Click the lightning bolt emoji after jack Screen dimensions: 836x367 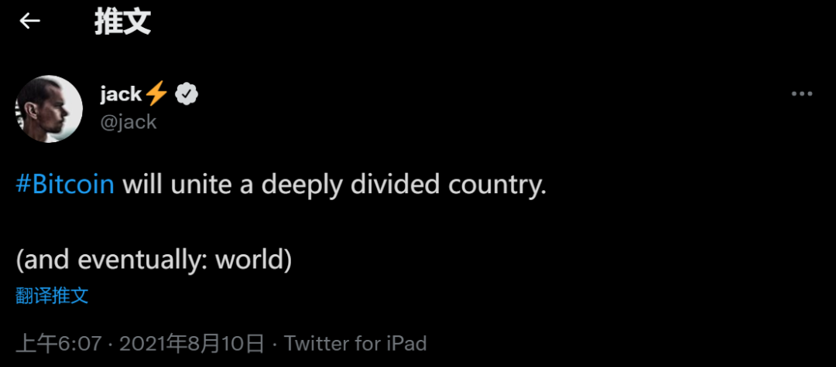coord(156,94)
